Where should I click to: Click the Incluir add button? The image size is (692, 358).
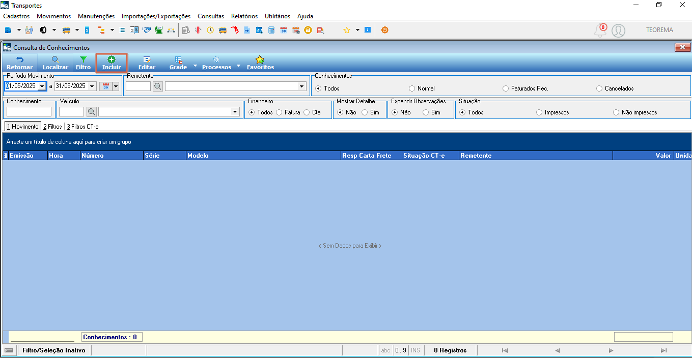point(112,63)
